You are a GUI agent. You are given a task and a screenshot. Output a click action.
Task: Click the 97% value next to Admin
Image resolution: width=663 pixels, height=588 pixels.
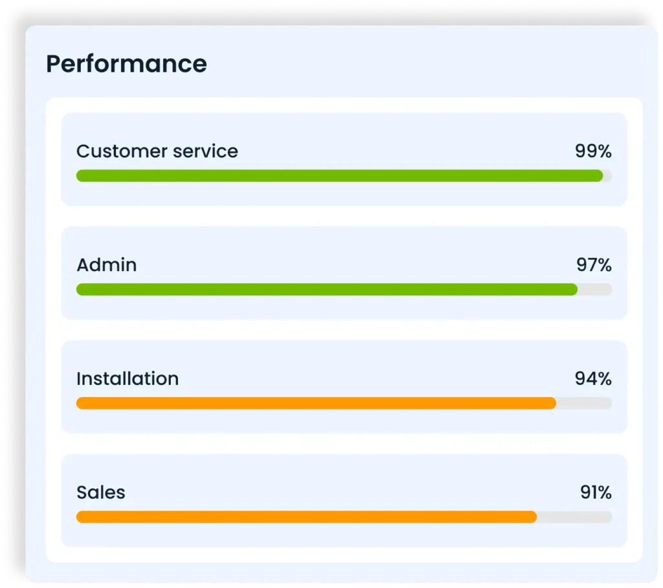point(594,265)
